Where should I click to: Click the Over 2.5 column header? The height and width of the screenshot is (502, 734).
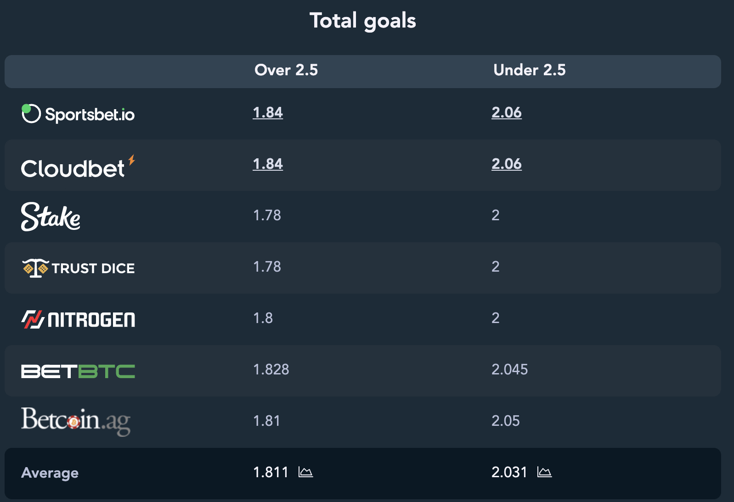point(286,70)
